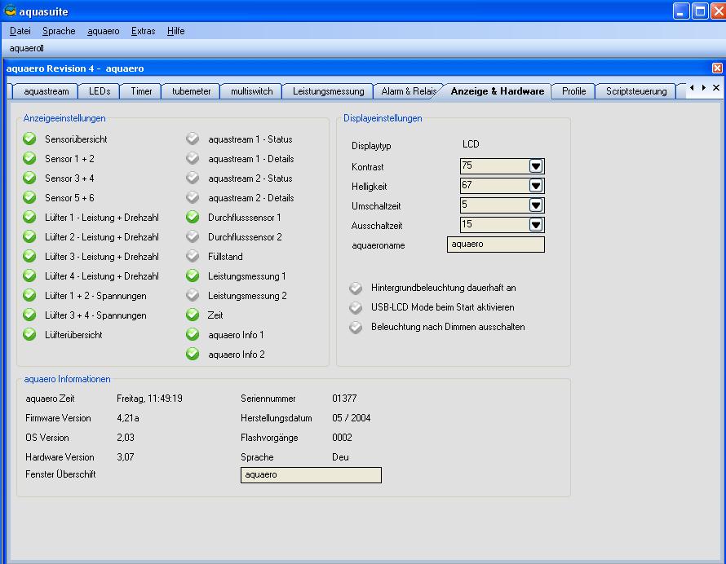Click the aquasuite app icon in title bar
The height and width of the screenshot is (564, 726).
pyautogui.click(x=10, y=11)
